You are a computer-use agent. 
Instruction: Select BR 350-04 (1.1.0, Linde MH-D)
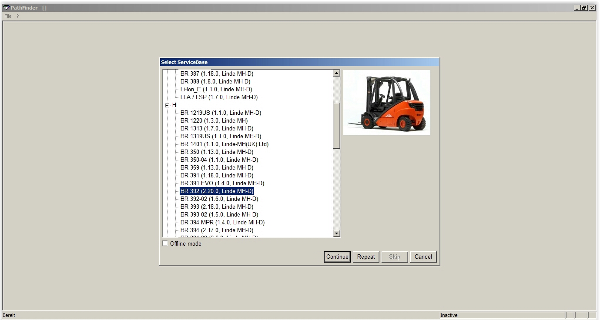pos(219,160)
